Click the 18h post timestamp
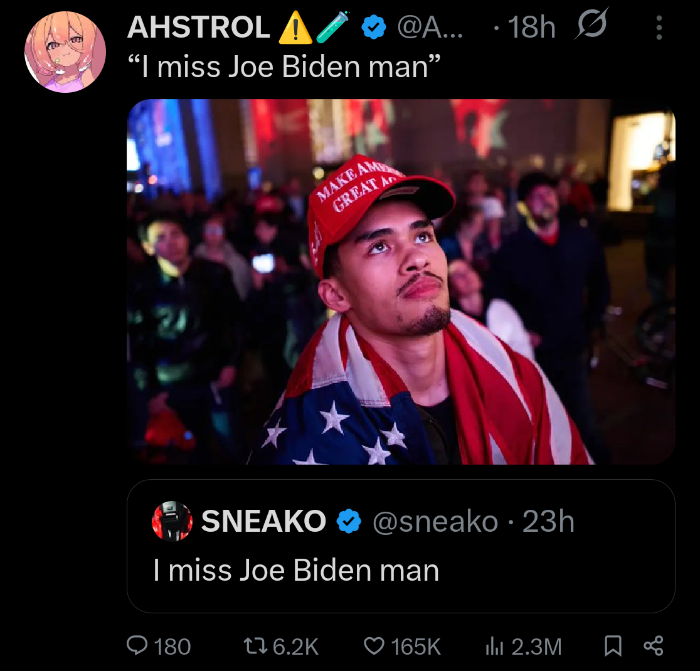Image resolution: width=700 pixels, height=671 pixels. 531,27
